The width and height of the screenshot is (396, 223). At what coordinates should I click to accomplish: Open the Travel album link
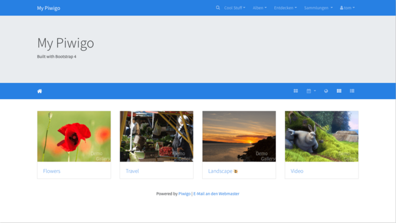click(133, 171)
